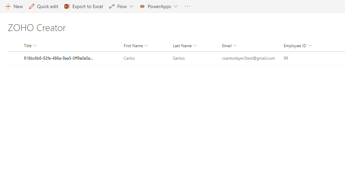Open the Employee ID column chevron
This screenshot has height=189, width=345.
(x=310, y=45)
